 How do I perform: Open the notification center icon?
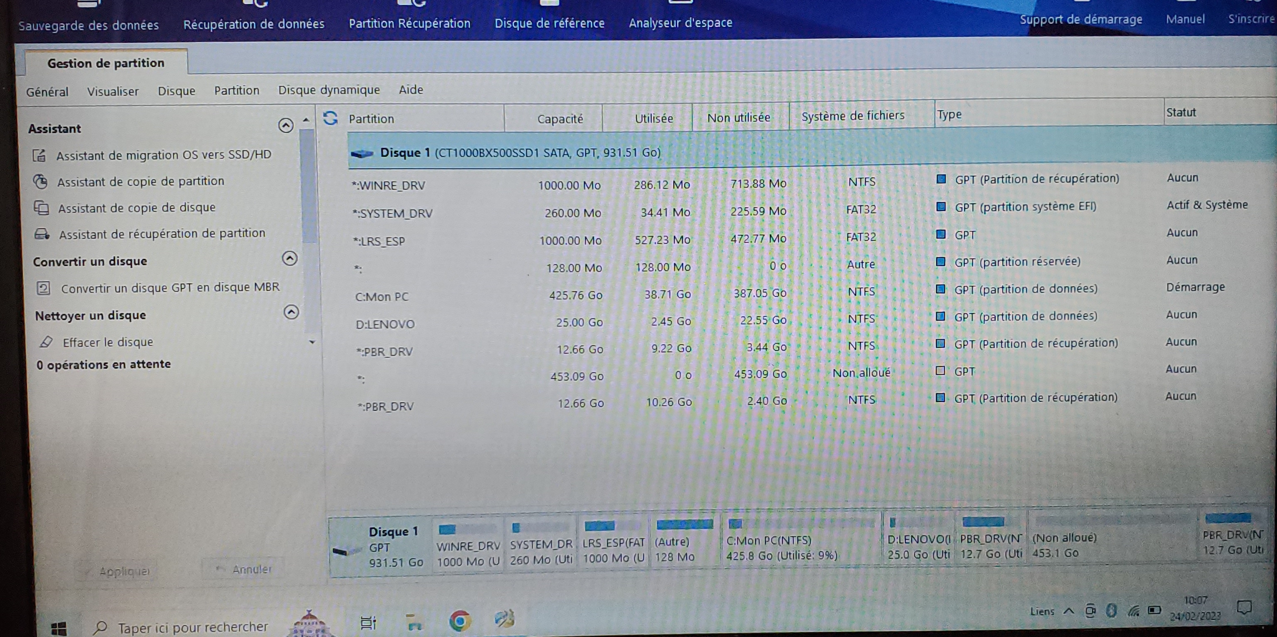[1245, 607]
